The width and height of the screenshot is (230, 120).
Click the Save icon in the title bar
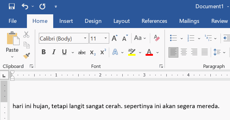(x=12, y=6)
